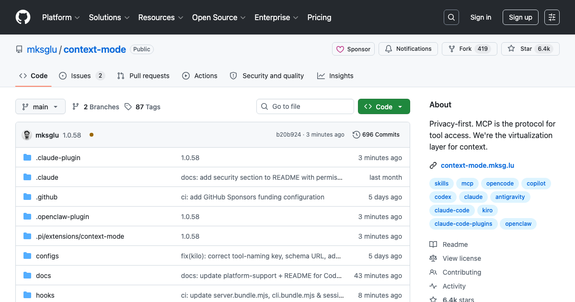The height and width of the screenshot is (302, 575).
Task: Open the hooks folder name
Action: pos(45,295)
